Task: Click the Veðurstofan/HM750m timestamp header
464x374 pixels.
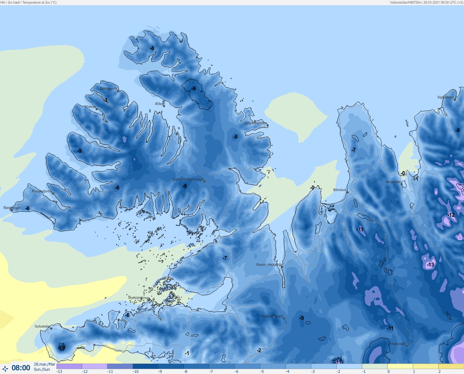Action: [x=427, y=3]
